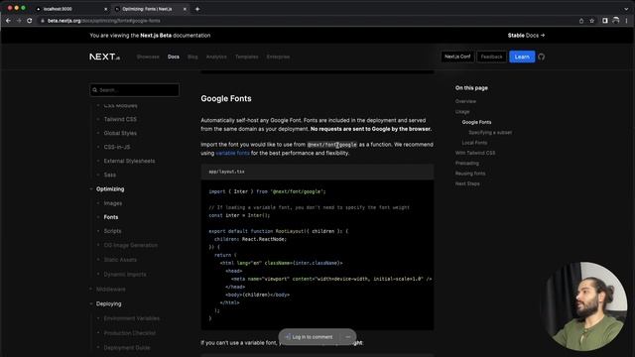Jump to Reusing fonts in On this page
The width and height of the screenshot is (635, 357).
470,174
